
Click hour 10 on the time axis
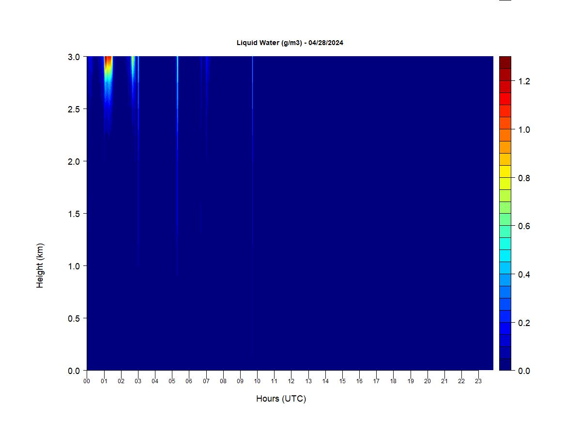pos(257,381)
